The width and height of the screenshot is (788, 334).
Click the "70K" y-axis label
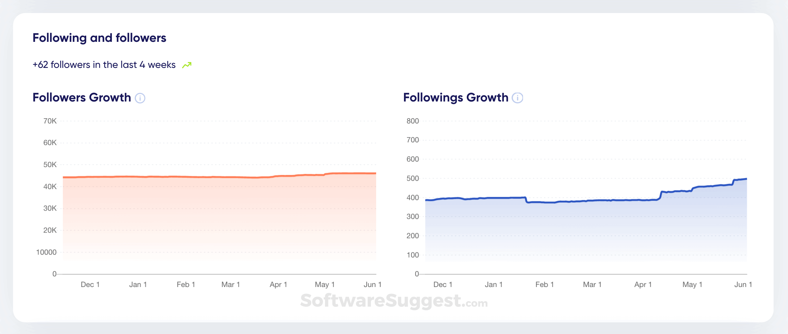click(50, 121)
